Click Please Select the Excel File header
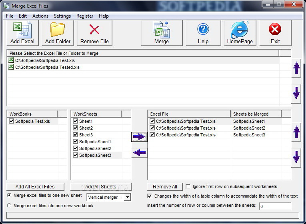Viewport: 306px width, 224px height. pos(143,53)
